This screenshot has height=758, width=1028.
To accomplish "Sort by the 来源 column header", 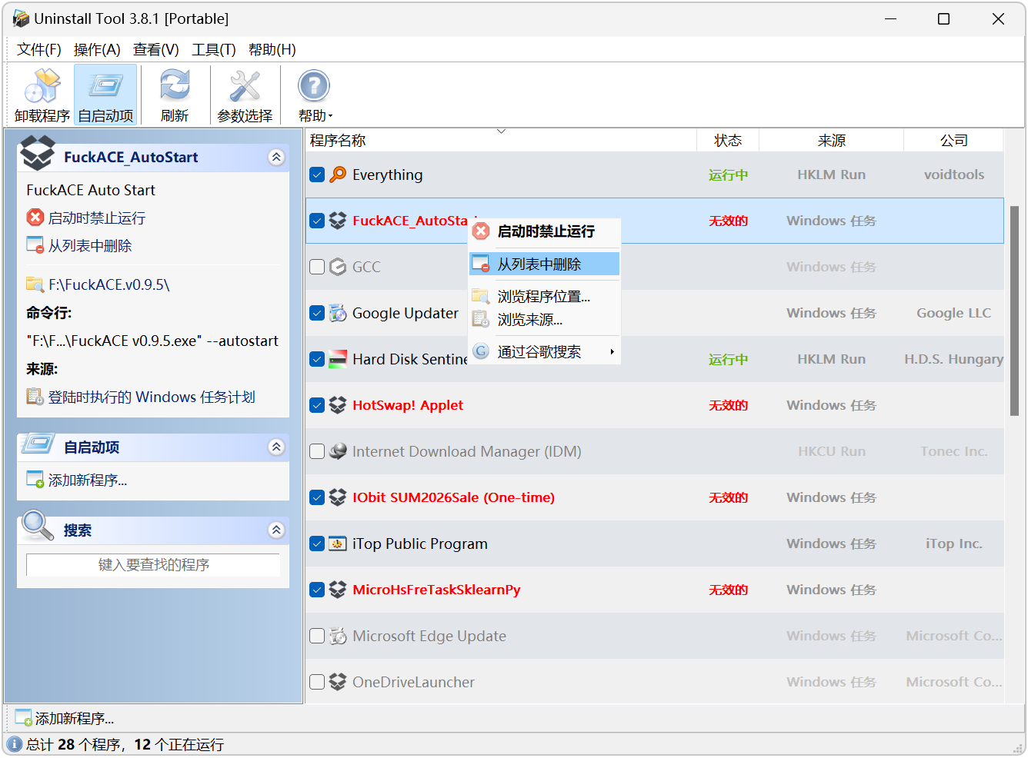I will pos(831,141).
